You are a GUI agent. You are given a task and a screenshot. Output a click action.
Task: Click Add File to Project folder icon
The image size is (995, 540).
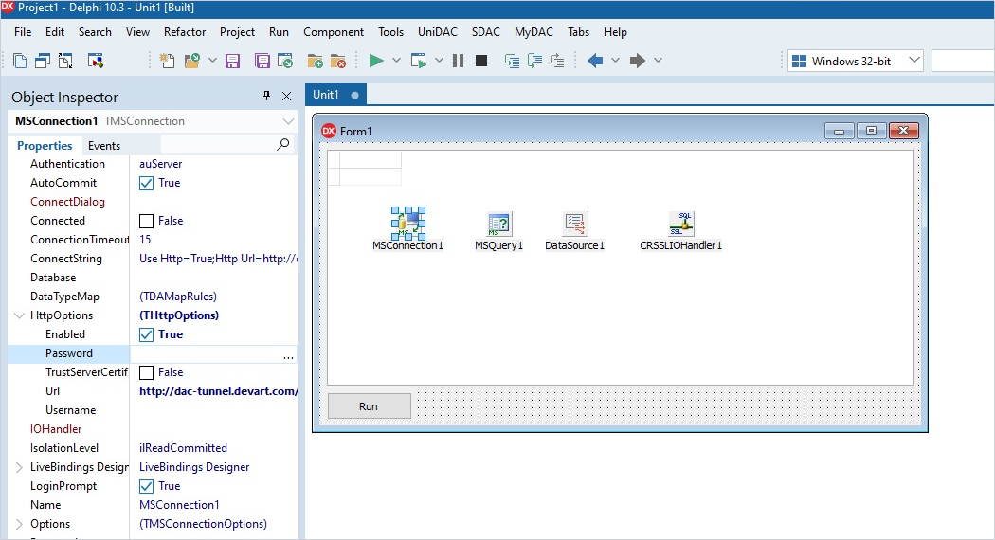[315, 61]
